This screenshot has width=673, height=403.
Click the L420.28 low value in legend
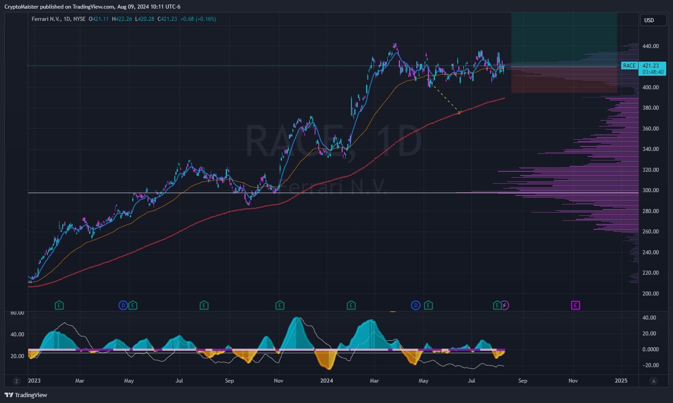click(x=145, y=19)
